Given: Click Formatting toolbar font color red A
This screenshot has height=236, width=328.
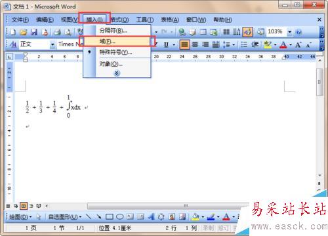Looking at the screenshot, I should pyautogui.click(x=283, y=44).
